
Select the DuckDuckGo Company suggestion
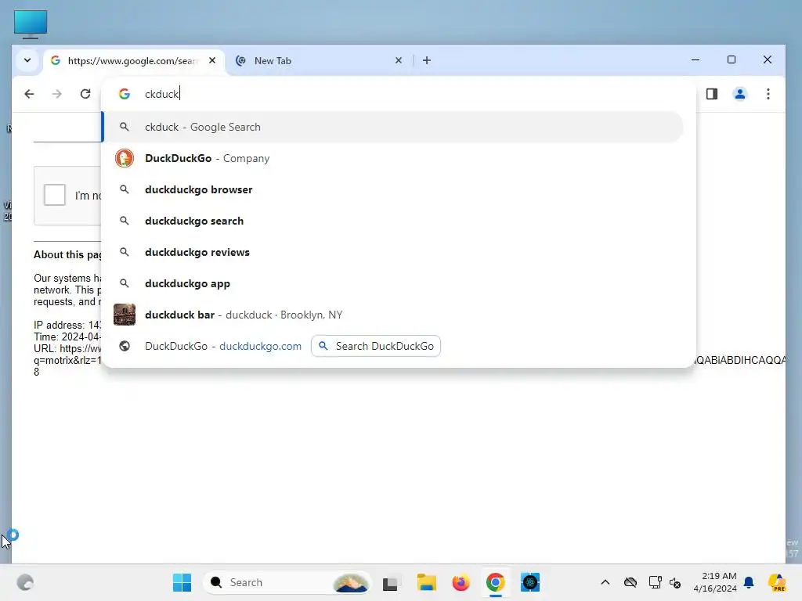click(x=393, y=158)
